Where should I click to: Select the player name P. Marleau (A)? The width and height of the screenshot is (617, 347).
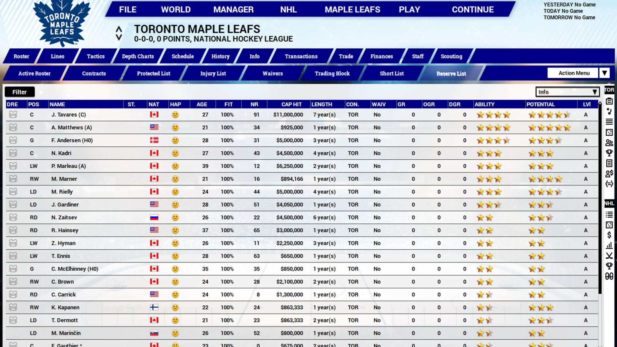point(68,166)
